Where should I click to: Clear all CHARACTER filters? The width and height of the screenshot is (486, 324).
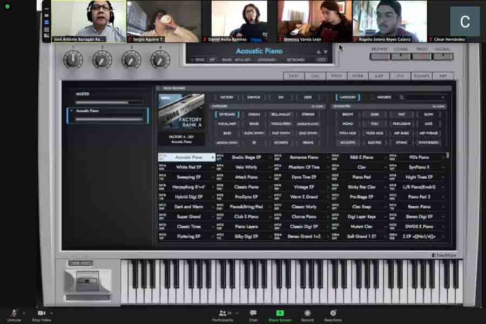438,106
